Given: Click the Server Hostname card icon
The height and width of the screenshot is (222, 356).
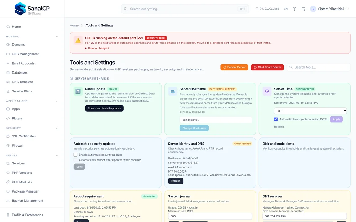Looking at the screenshot, I should [173, 92].
